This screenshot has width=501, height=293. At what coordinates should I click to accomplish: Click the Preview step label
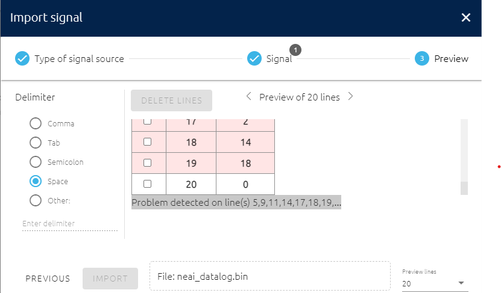tap(451, 59)
